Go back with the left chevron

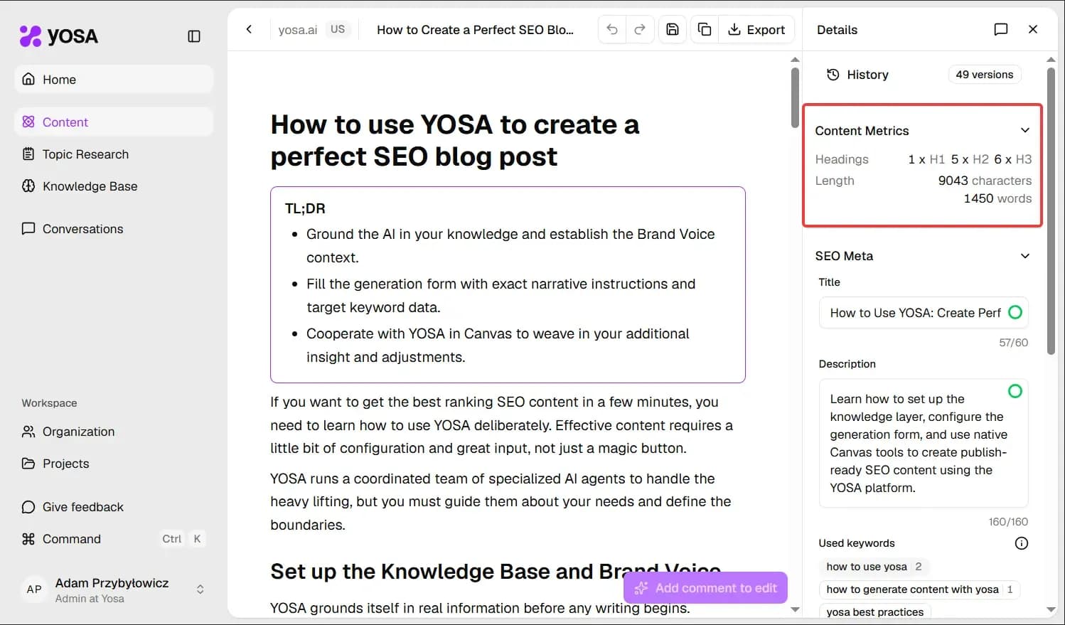tap(249, 29)
